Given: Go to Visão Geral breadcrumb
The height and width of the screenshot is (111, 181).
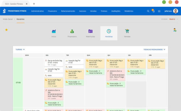Looking at the screenshot, I should coord(8,19).
